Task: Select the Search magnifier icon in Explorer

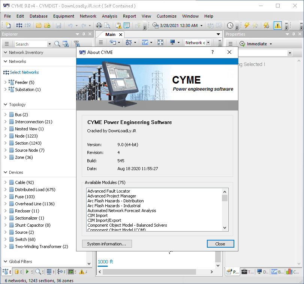Action: 57,43
